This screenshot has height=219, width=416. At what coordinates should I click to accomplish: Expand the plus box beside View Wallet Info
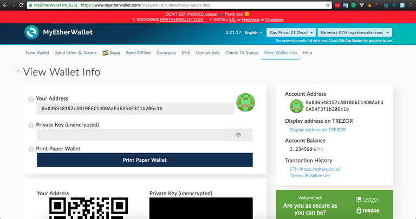pos(18,71)
